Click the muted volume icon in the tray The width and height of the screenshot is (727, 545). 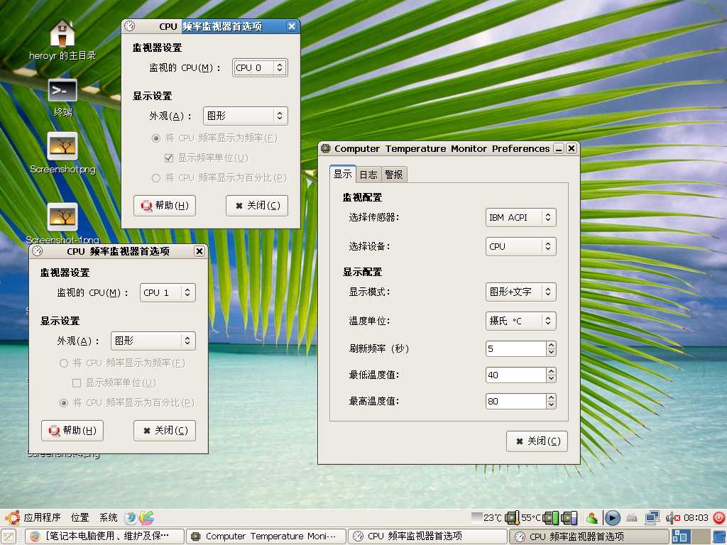point(672,518)
